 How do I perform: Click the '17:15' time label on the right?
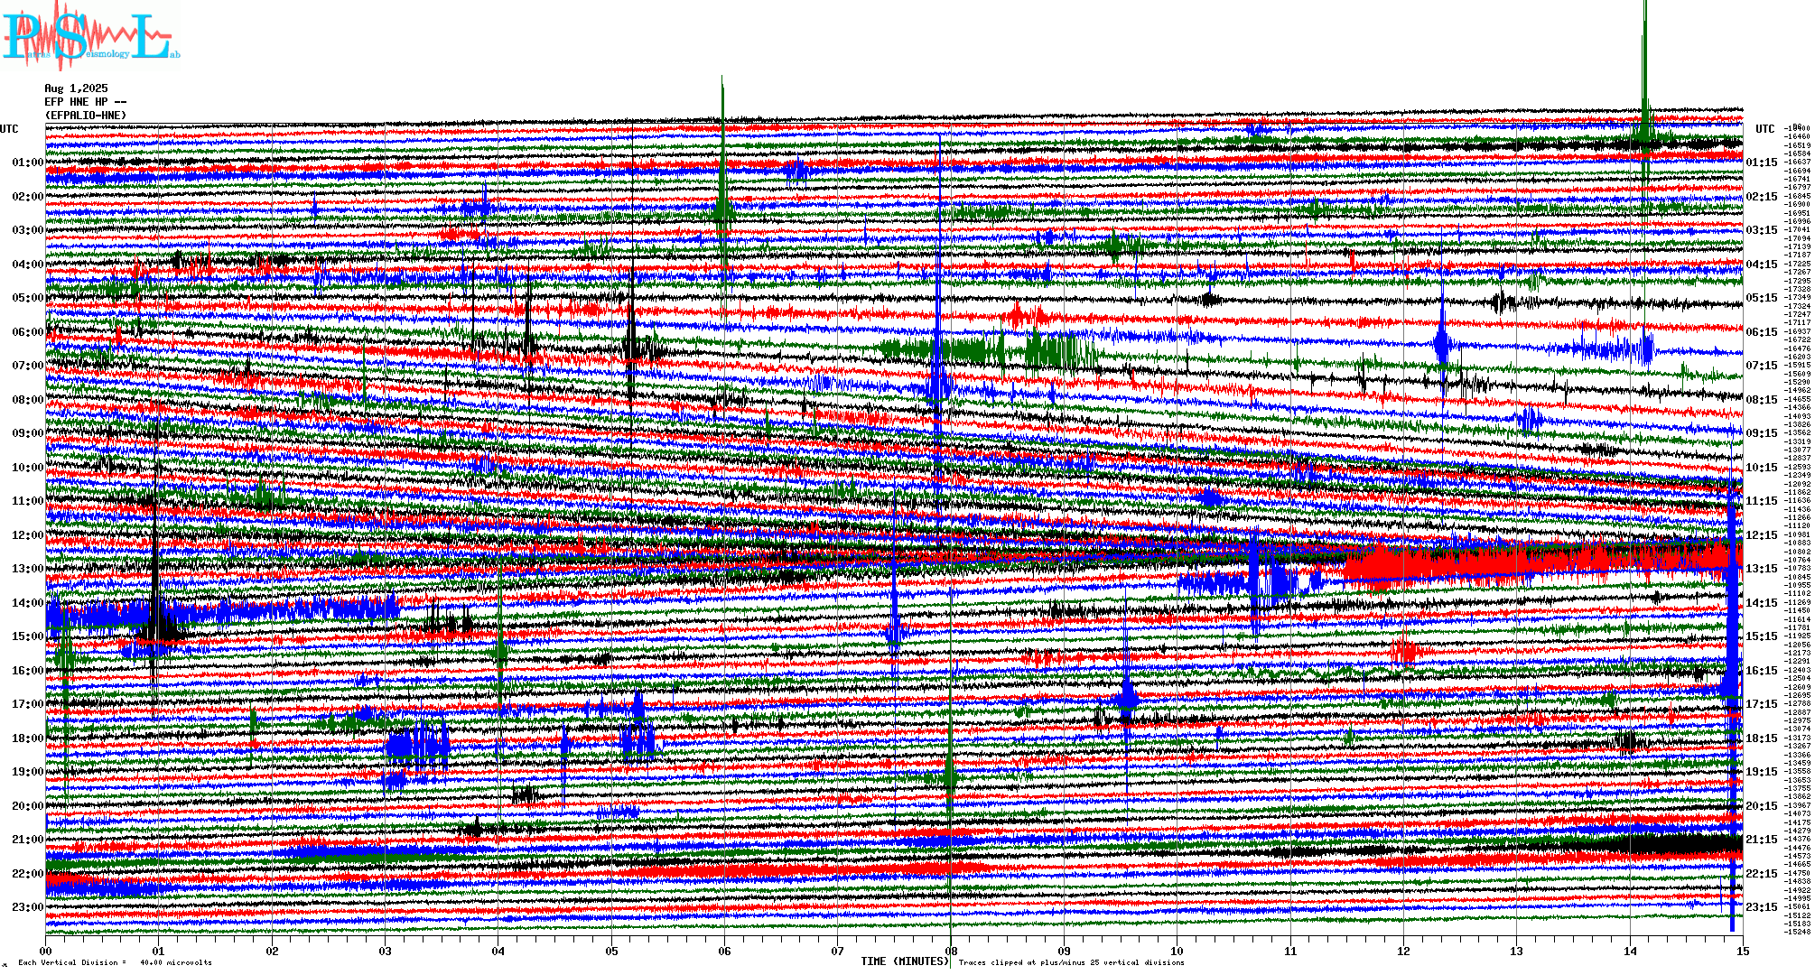[x=1762, y=704]
